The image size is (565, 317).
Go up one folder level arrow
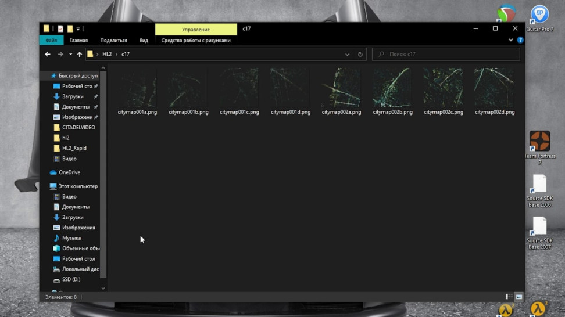point(79,55)
